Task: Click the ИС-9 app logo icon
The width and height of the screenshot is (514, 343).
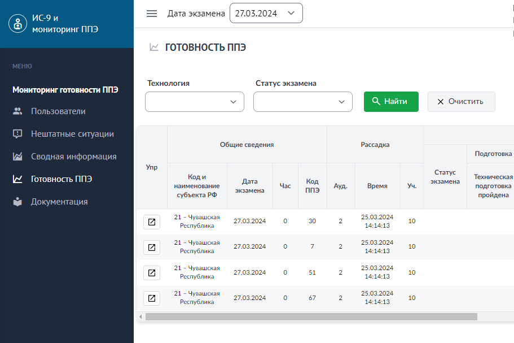Action: 17,24
